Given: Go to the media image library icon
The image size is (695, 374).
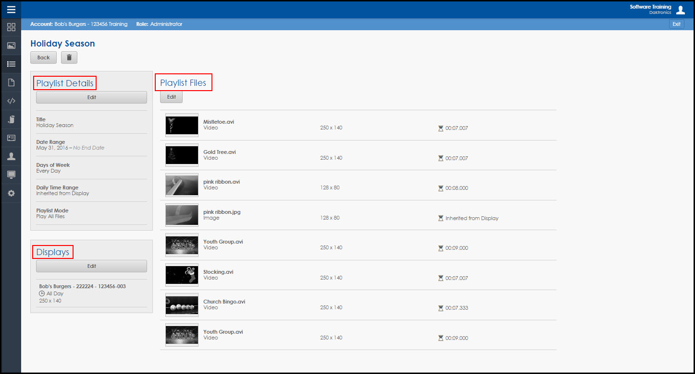Looking at the screenshot, I should pyautogui.click(x=11, y=46).
